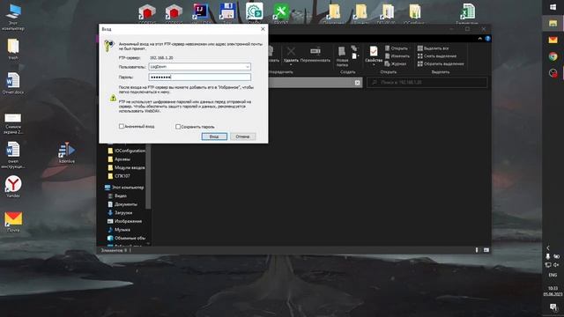This screenshot has width=564, height=317.
Task: Select the Excel file icon on desktop
Action: tap(467, 11)
